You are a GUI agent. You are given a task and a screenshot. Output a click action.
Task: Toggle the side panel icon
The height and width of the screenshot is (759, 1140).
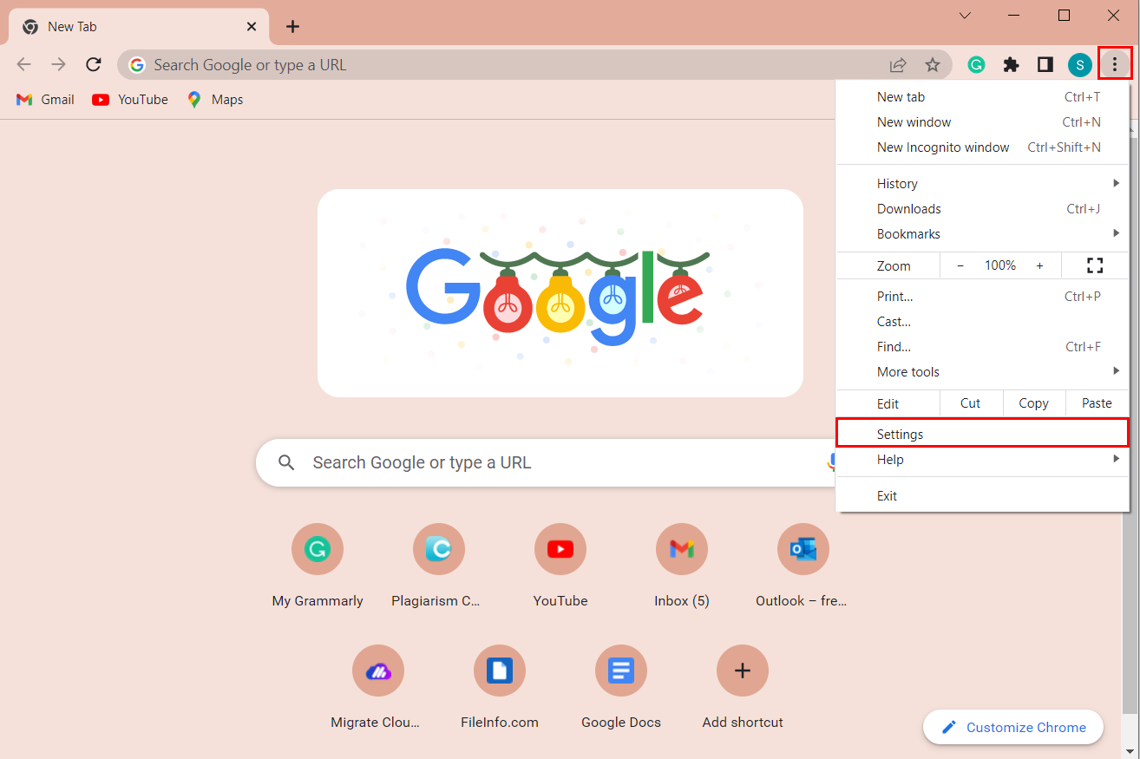(x=1045, y=64)
